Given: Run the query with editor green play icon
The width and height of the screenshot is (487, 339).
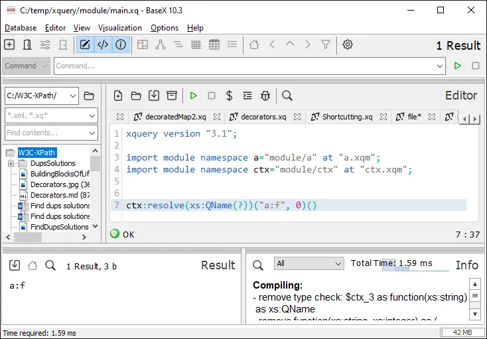Looking at the screenshot, I should 194,96.
